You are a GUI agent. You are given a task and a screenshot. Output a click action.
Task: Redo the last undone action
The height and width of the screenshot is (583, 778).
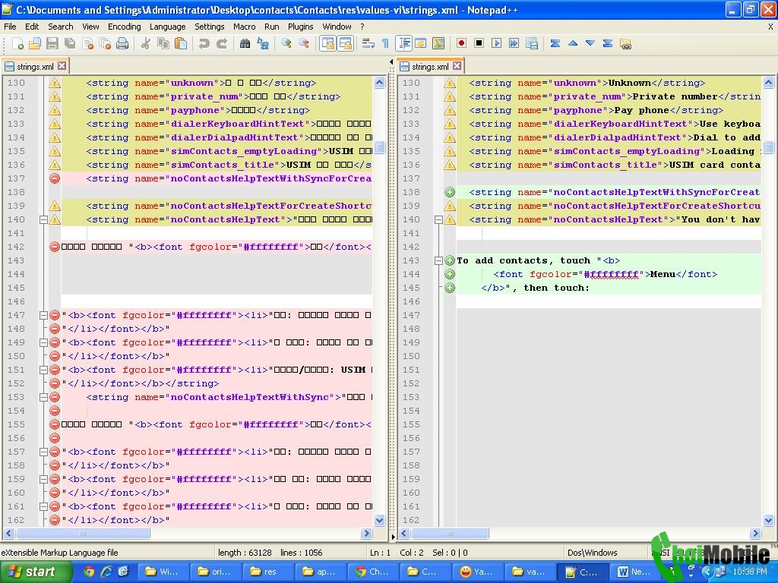click(222, 44)
